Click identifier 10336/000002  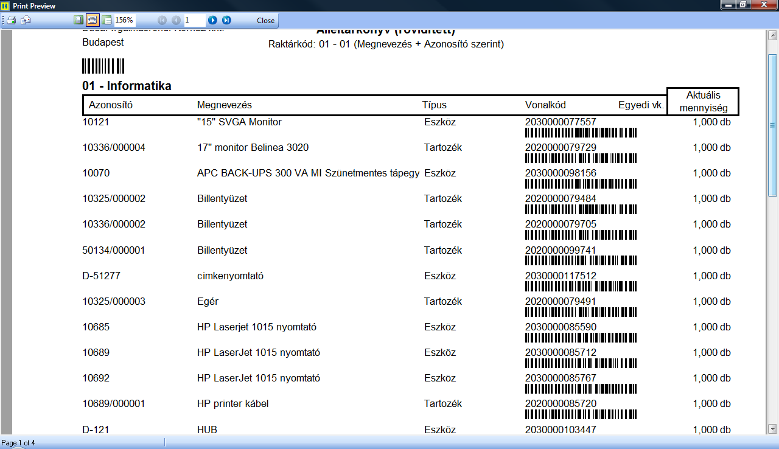pyautogui.click(x=114, y=224)
